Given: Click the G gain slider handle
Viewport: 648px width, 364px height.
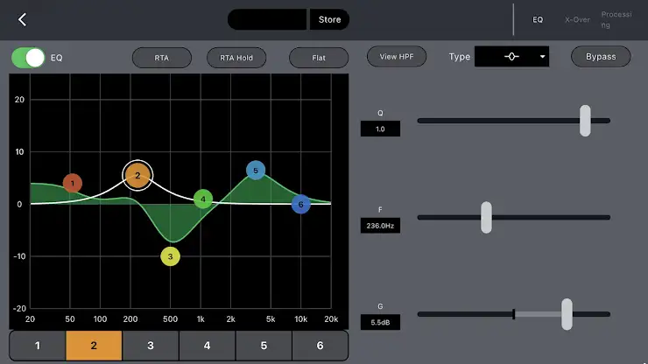Looking at the screenshot, I should point(567,314).
